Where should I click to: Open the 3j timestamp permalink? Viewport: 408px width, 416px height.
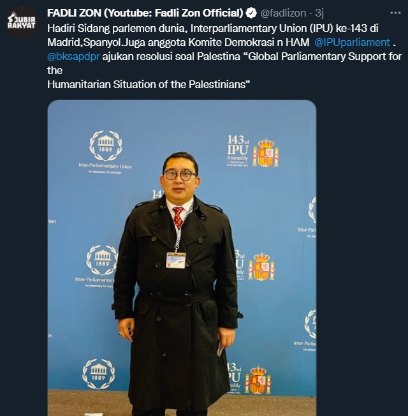(319, 13)
